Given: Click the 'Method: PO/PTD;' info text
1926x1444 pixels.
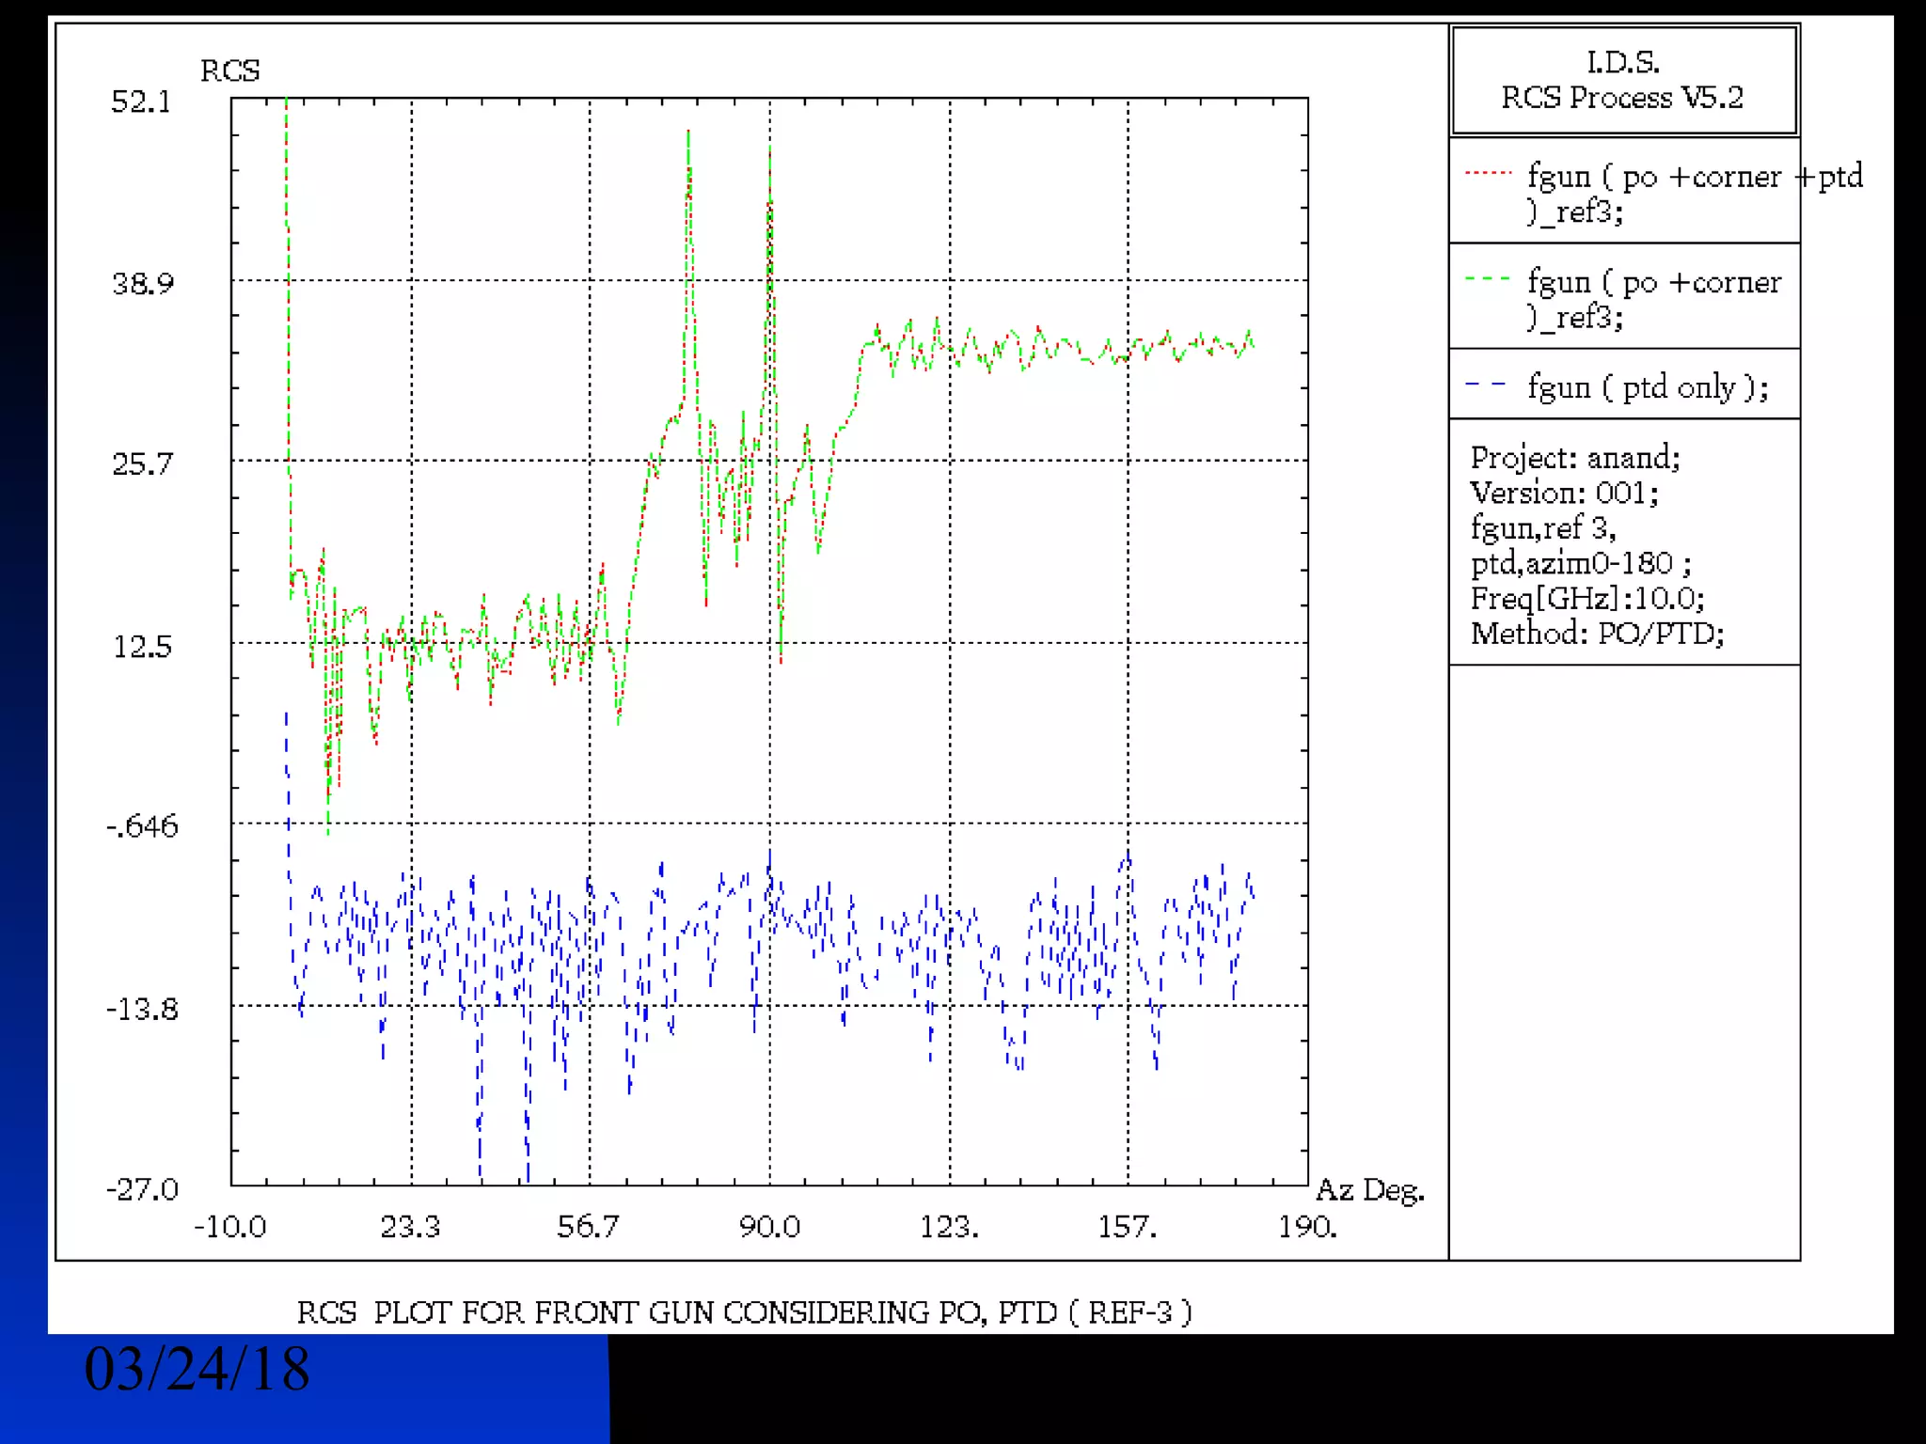Looking at the screenshot, I should tap(1597, 634).
